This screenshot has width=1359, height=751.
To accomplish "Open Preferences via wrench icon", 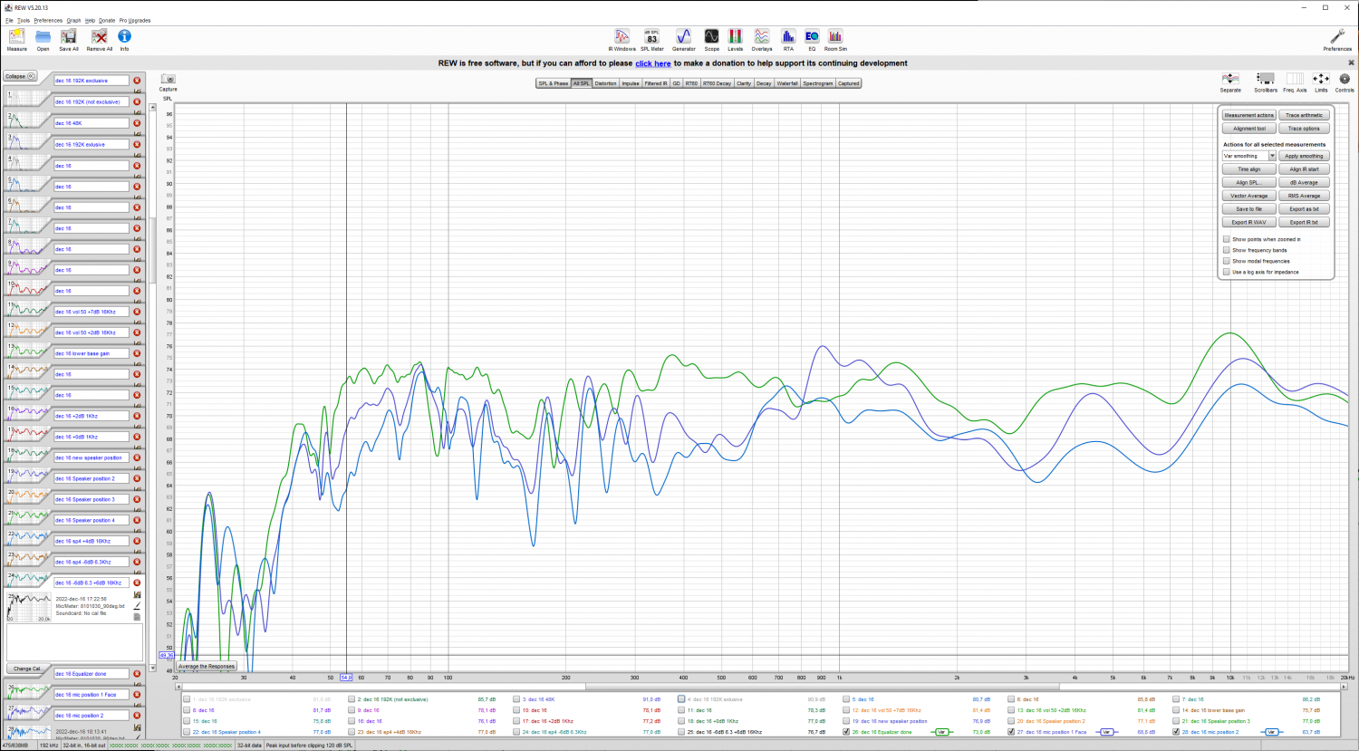I will [x=1337, y=36].
